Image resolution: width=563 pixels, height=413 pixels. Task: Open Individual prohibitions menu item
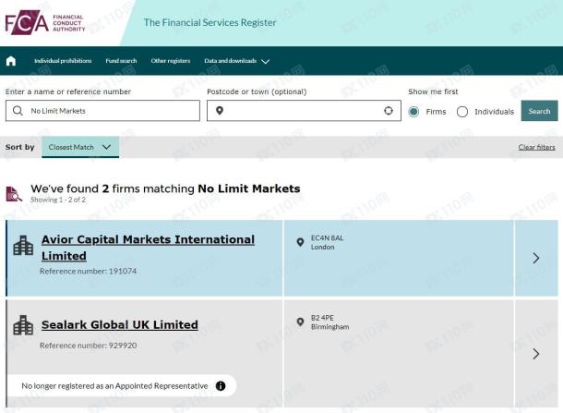point(63,61)
